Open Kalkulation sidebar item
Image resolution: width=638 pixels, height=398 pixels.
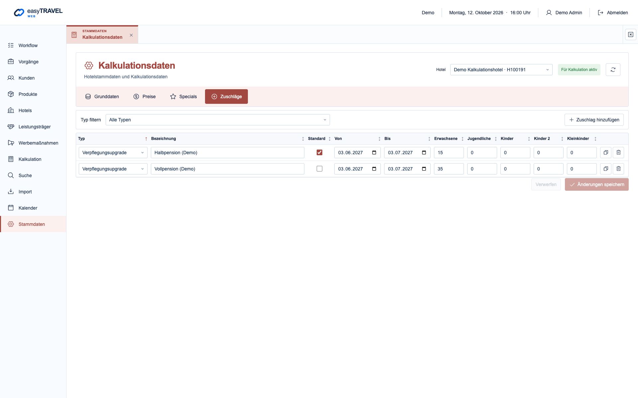33,159
